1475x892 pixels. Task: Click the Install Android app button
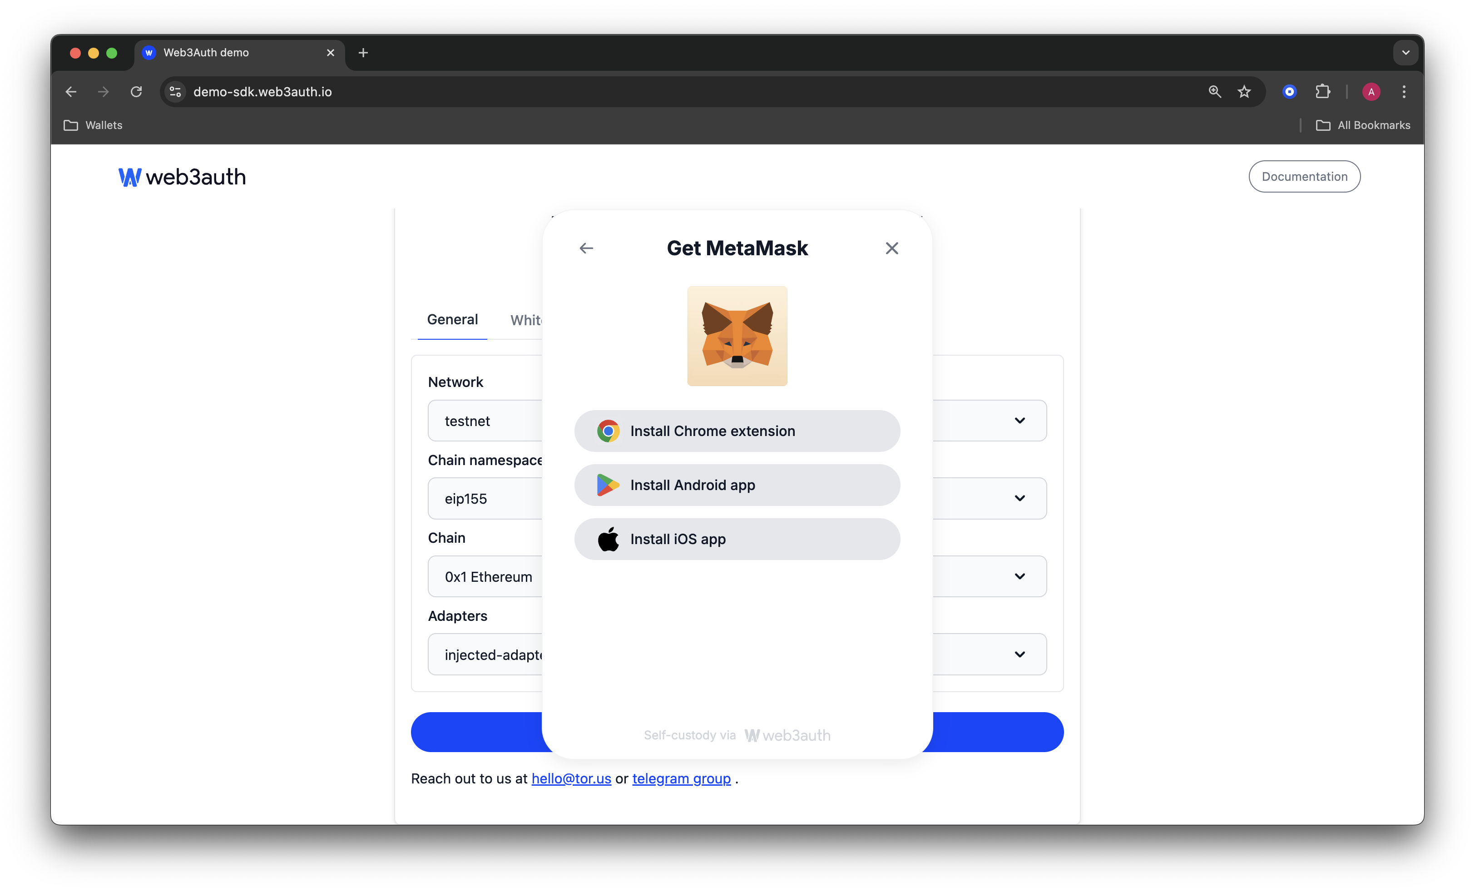pyautogui.click(x=737, y=485)
